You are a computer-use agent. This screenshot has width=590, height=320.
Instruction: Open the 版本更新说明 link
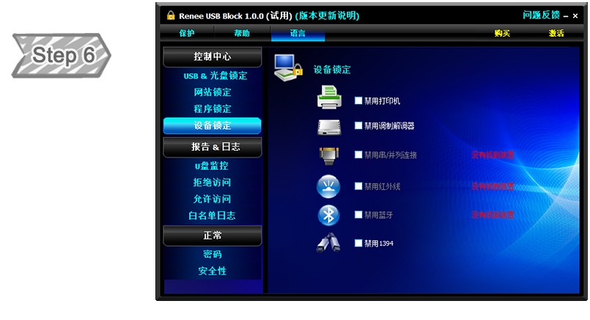pos(327,16)
